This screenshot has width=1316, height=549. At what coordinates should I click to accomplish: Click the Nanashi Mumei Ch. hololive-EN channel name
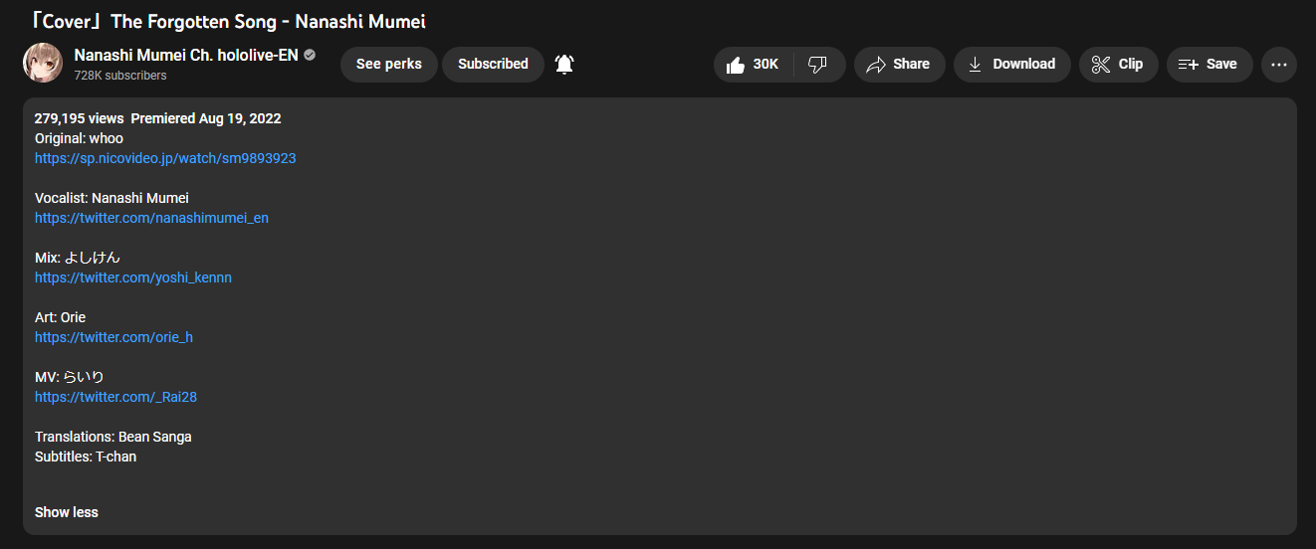[186, 55]
